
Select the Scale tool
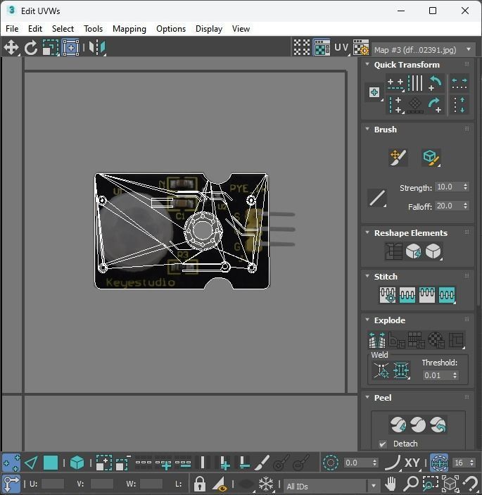51,48
